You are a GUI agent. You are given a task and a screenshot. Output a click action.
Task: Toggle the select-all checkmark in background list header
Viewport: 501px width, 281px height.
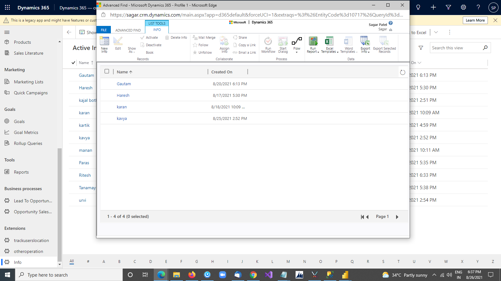click(73, 63)
